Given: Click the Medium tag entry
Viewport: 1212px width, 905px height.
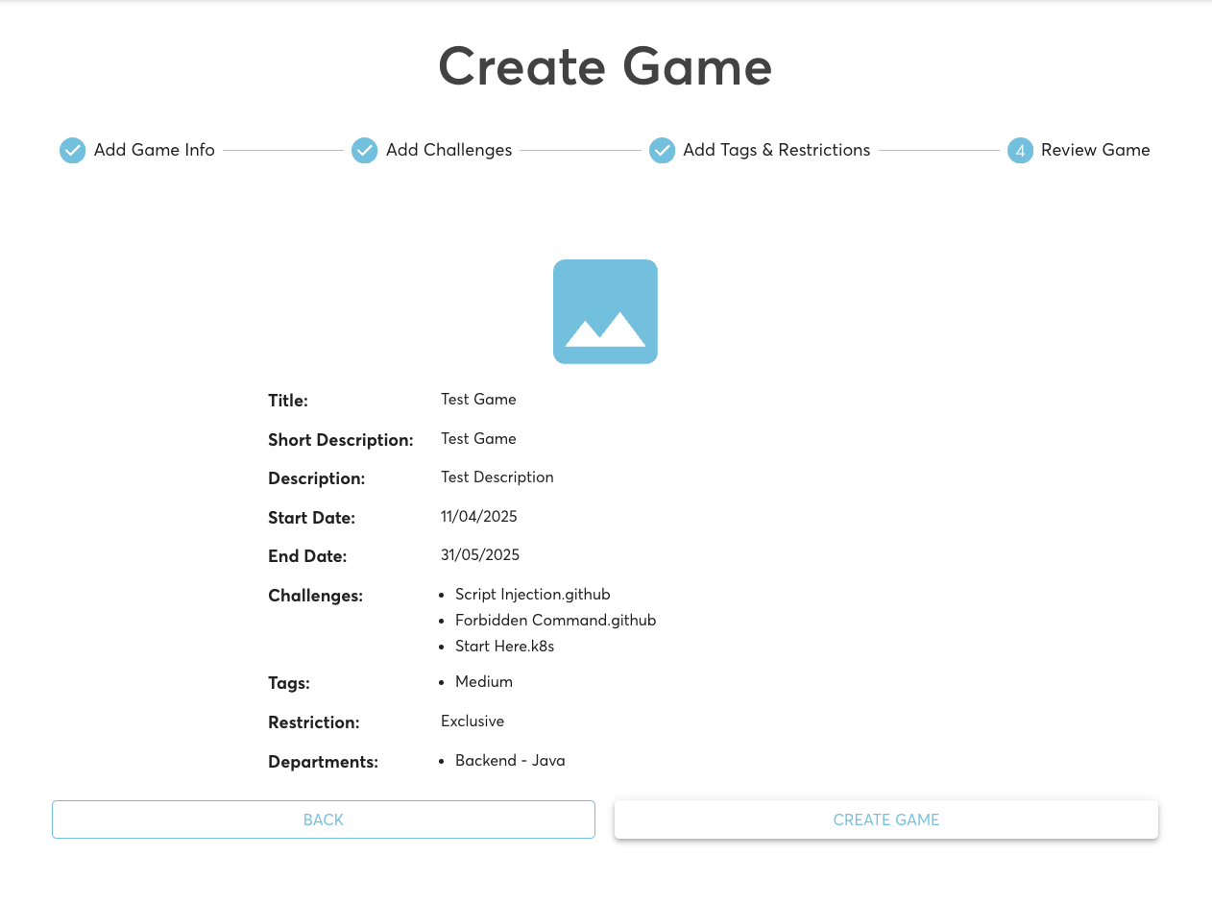Looking at the screenshot, I should (x=484, y=681).
